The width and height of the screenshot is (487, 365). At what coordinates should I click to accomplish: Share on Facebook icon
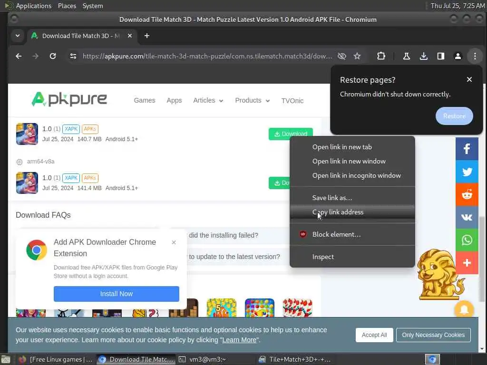point(467,149)
